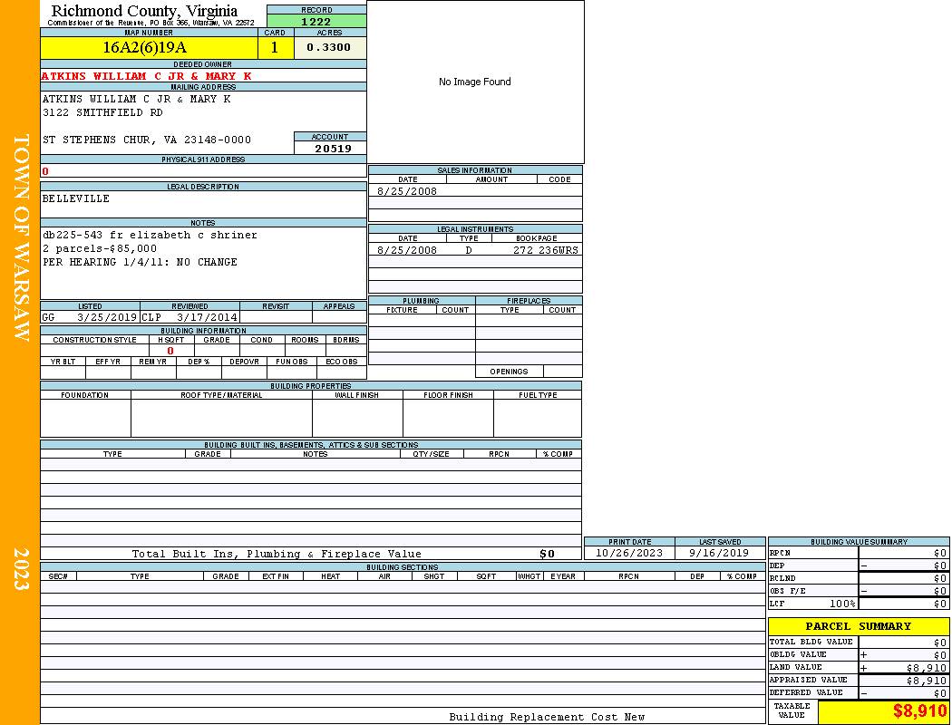
Task: Click the listed date 3/25/2019
Action: [x=107, y=317]
